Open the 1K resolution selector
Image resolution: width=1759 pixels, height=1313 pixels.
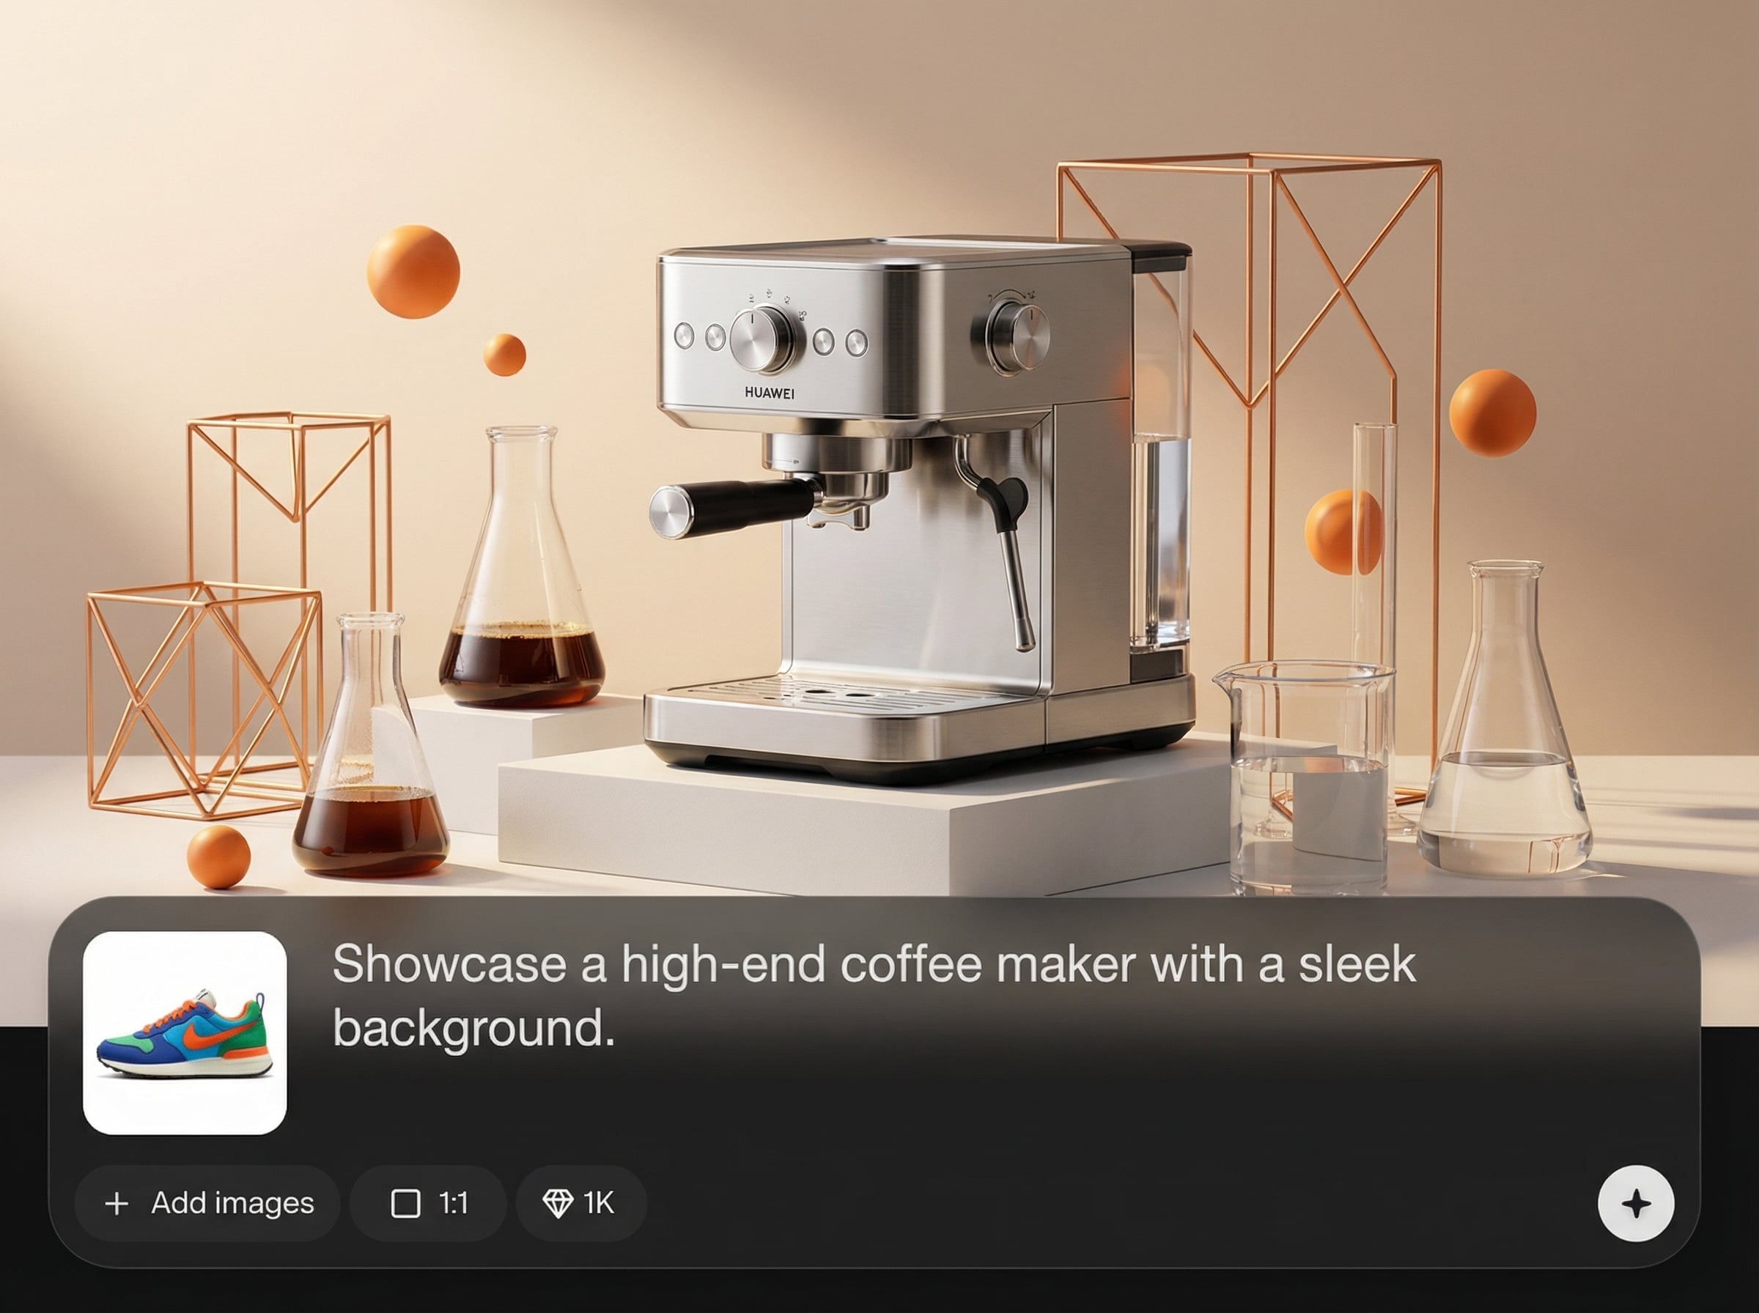581,1203
